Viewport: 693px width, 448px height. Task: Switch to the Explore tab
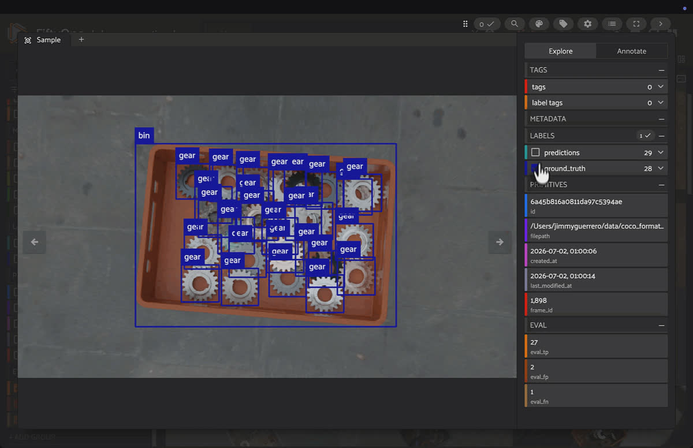(x=560, y=51)
